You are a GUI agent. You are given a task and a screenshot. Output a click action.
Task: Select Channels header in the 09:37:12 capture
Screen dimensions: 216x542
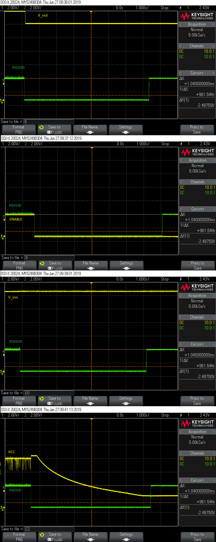pyautogui.click(x=198, y=182)
